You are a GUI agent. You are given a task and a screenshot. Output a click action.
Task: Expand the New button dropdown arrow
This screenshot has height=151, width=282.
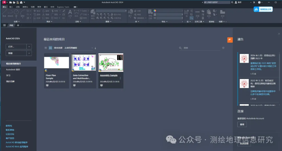point(29,53)
